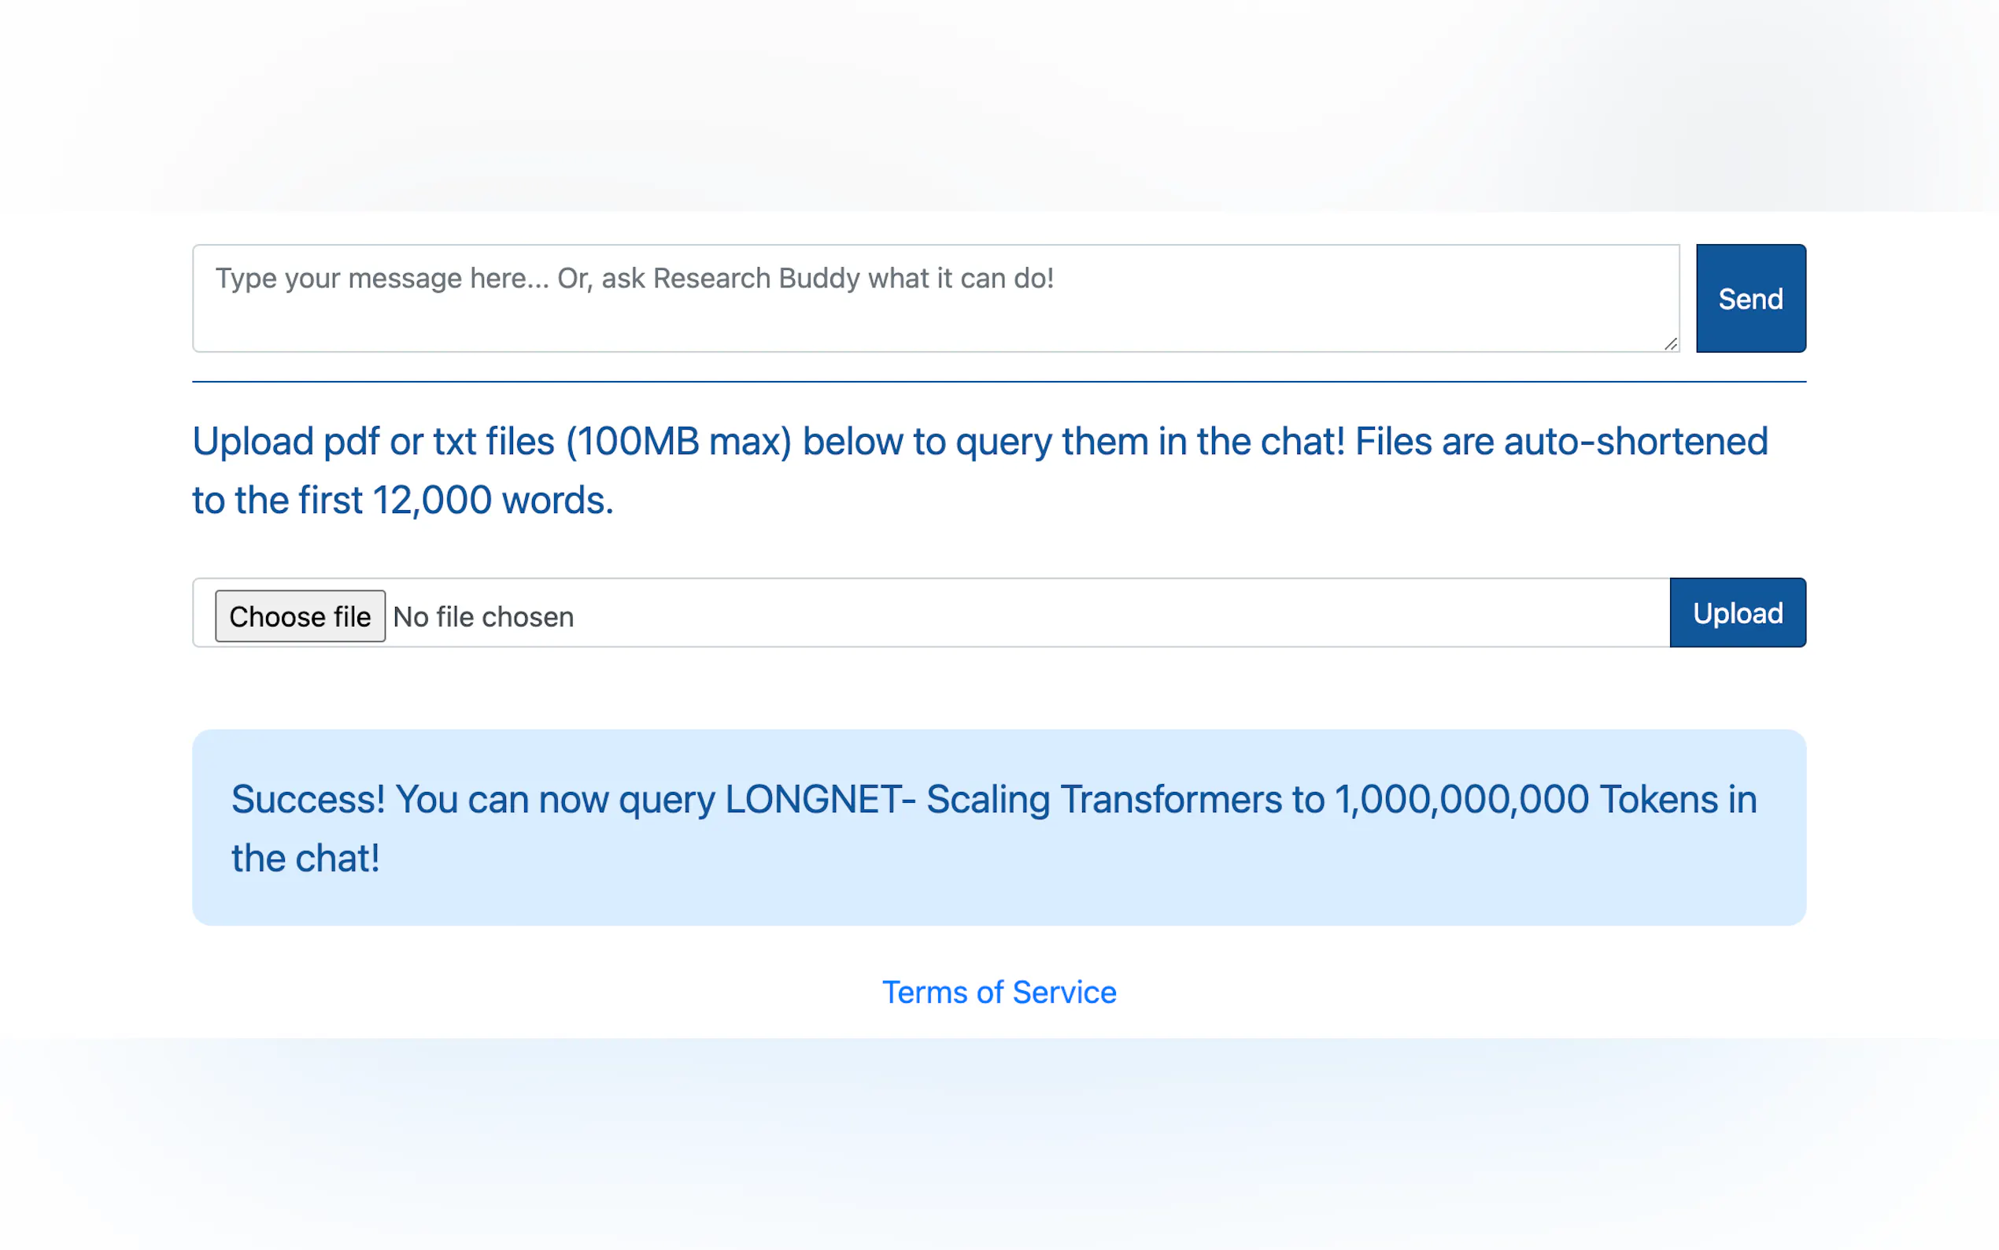Viewport: 1999px width, 1250px height.
Task: Focus the message text area
Action: tap(936, 318)
